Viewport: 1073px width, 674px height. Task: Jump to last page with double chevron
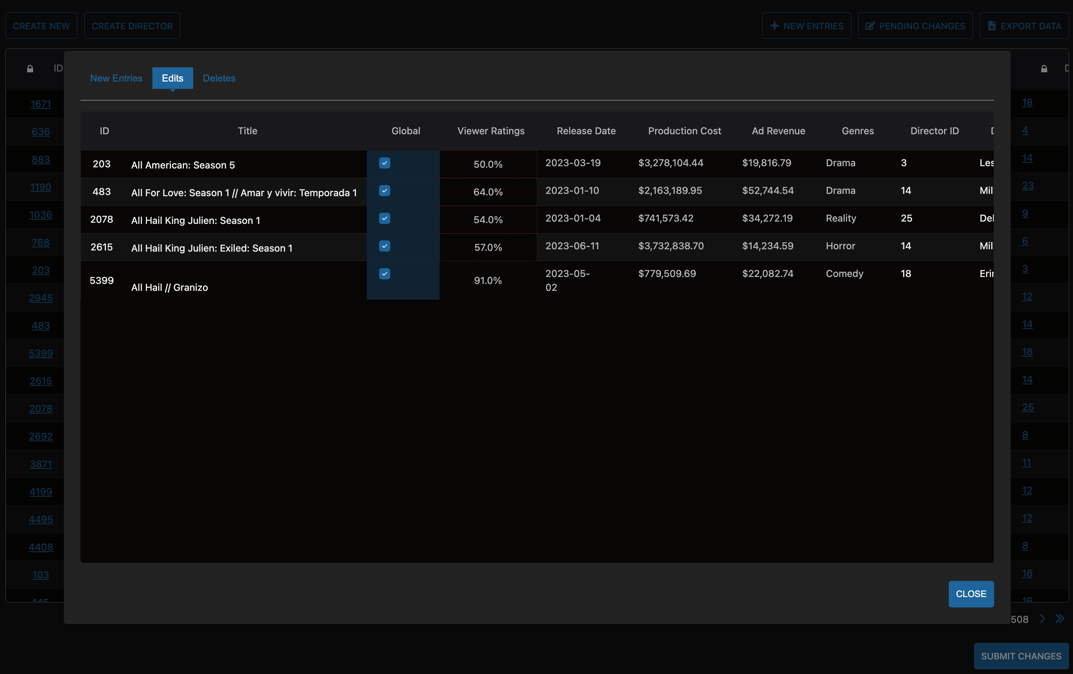point(1060,619)
